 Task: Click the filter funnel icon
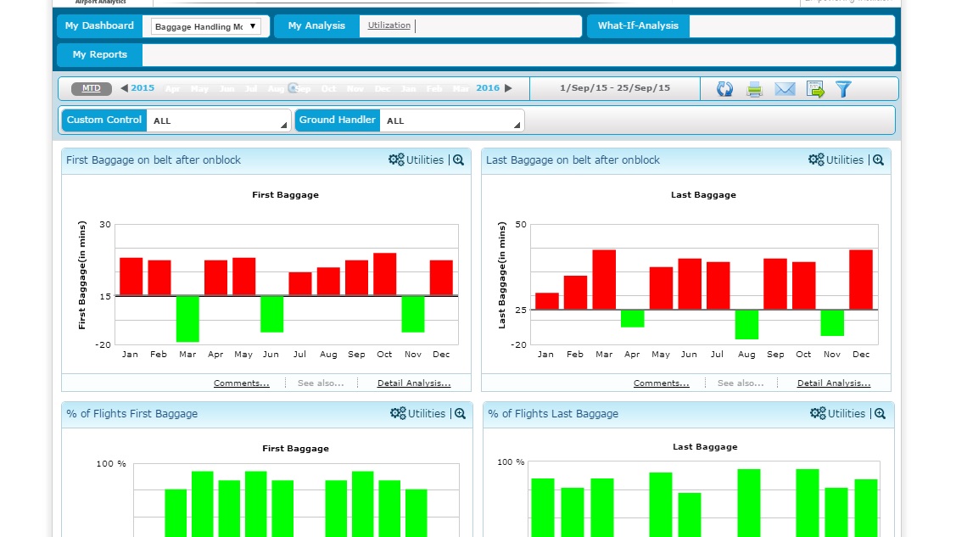pos(843,89)
